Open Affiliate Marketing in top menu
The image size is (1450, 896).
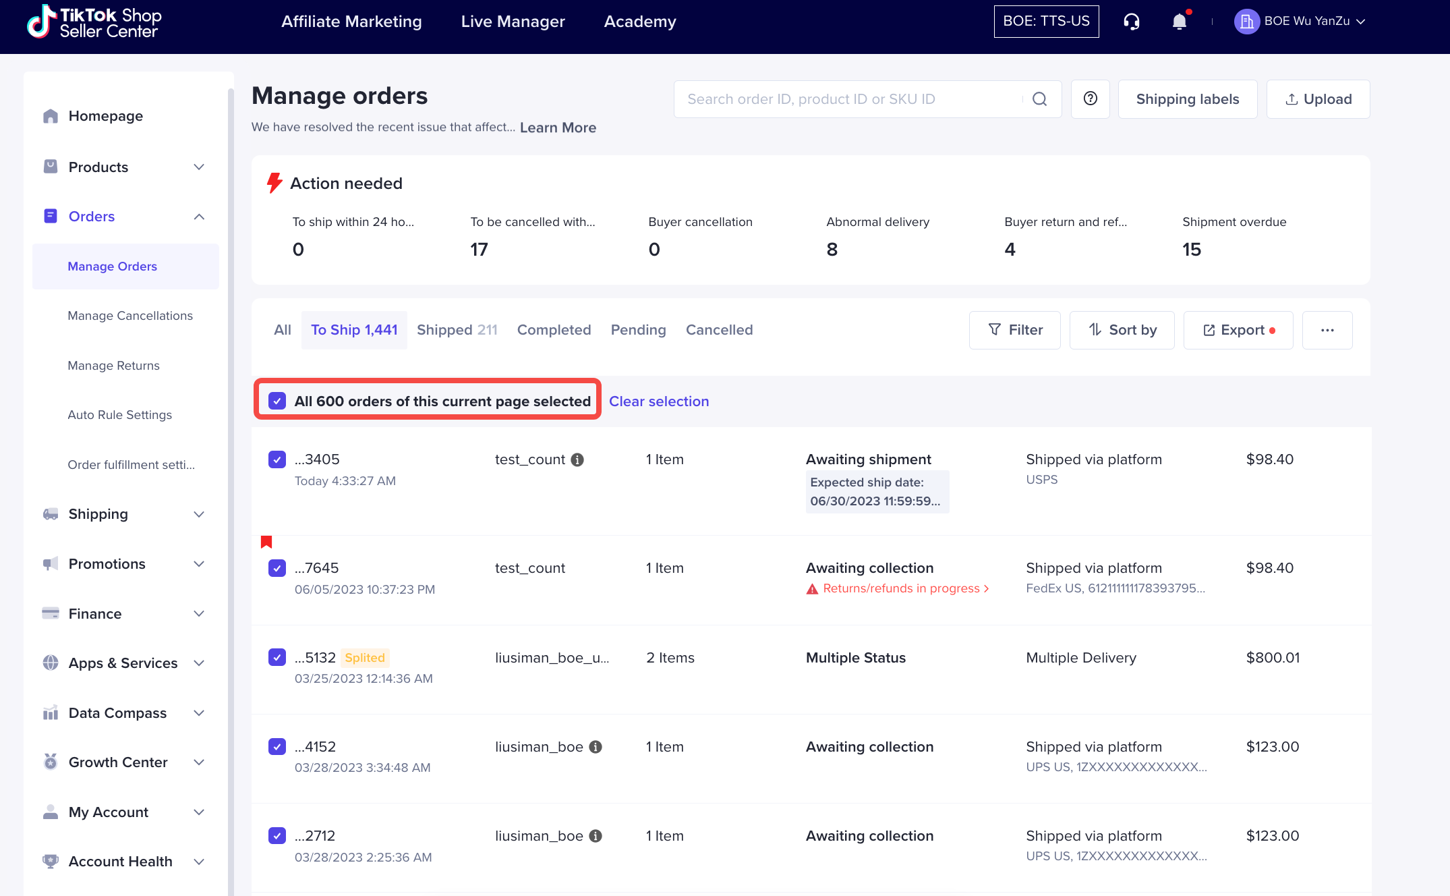(351, 22)
